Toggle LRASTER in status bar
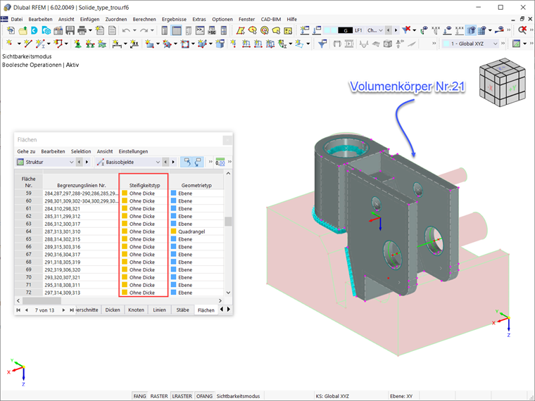535x401 pixels. click(182, 396)
